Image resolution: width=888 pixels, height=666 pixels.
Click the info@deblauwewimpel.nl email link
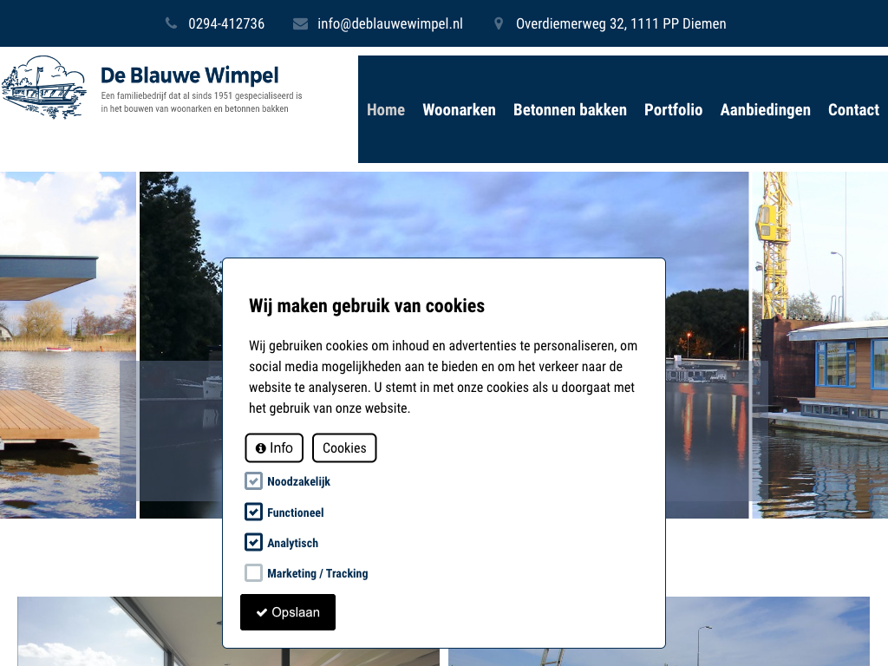point(390,23)
